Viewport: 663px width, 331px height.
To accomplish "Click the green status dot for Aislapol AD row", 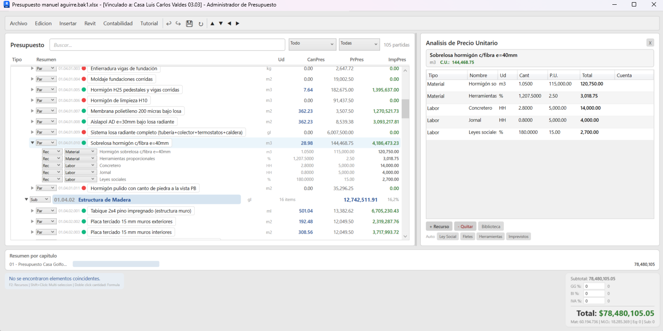I will coord(84,121).
